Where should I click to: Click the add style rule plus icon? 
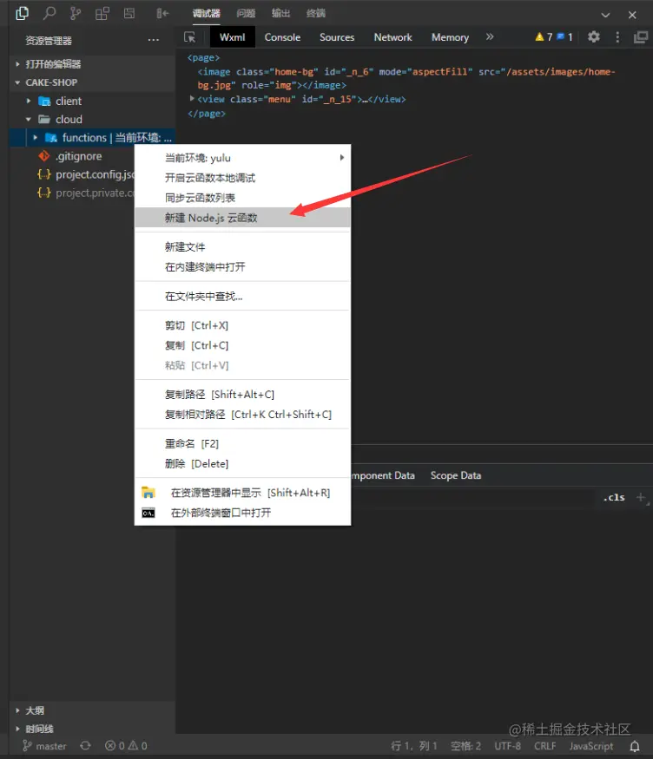pyautogui.click(x=641, y=497)
